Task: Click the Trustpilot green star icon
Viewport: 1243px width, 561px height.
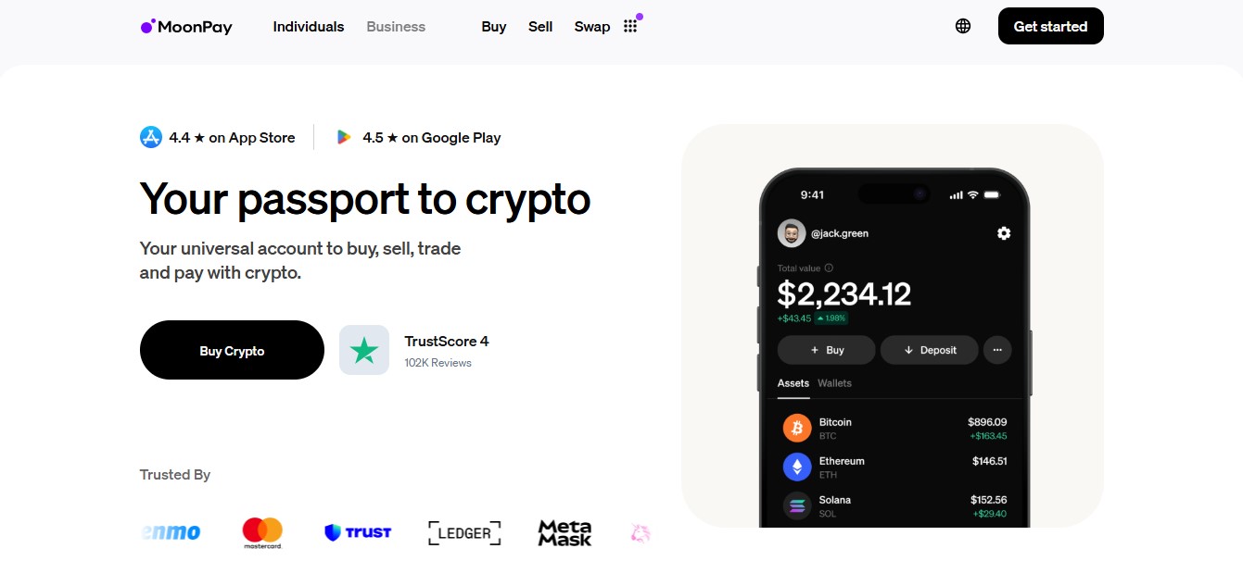Action: [x=364, y=350]
